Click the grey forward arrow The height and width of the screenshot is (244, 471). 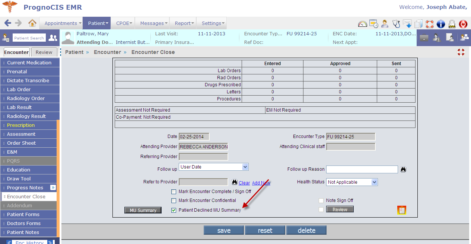pos(19,23)
